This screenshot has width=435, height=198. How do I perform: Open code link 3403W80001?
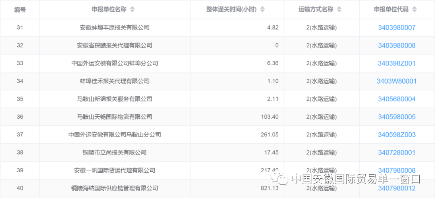click(397, 81)
